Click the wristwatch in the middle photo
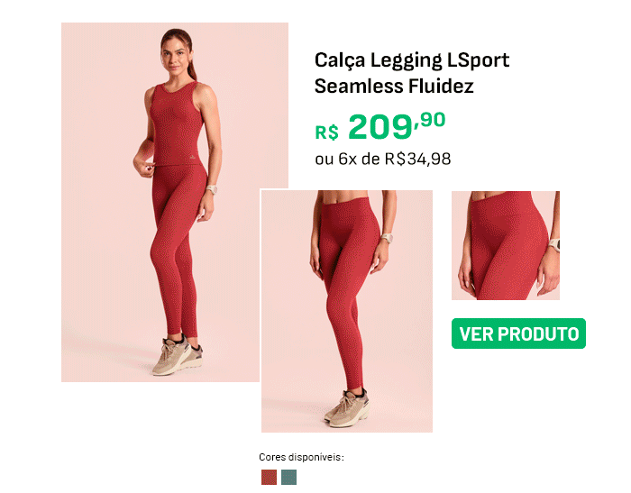The image size is (631, 493). click(x=387, y=238)
